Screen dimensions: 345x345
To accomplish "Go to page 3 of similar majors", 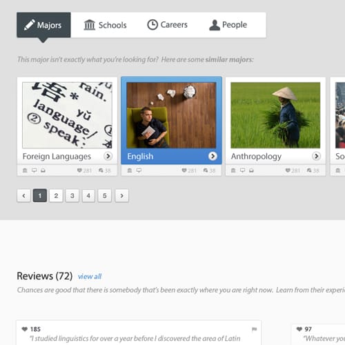I will point(72,196).
